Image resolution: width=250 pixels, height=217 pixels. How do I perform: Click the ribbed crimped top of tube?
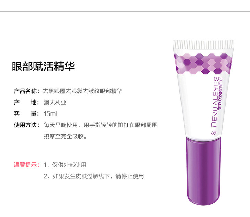tap(204, 44)
